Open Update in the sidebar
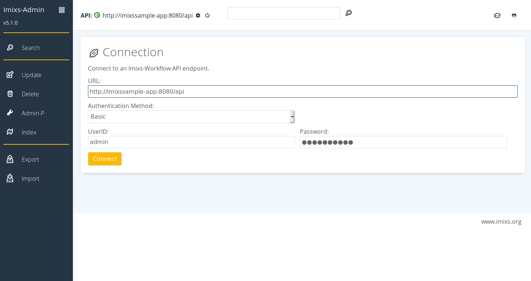This screenshot has height=281, width=531. 32,75
